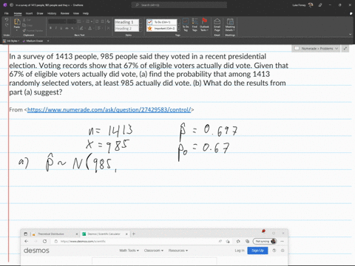Viewport: 355px width, 266px height.
Task: Click the Desmos Sign Up button
Action: pos(257,250)
